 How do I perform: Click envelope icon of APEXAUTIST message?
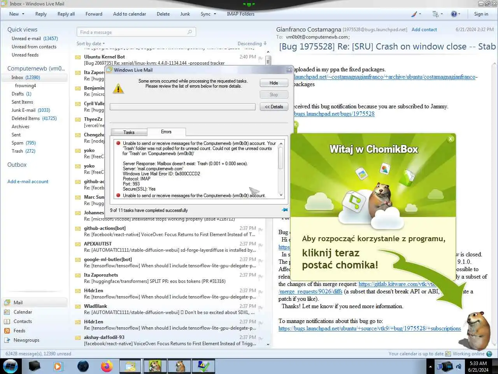pyautogui.click(x=78, y=244)
